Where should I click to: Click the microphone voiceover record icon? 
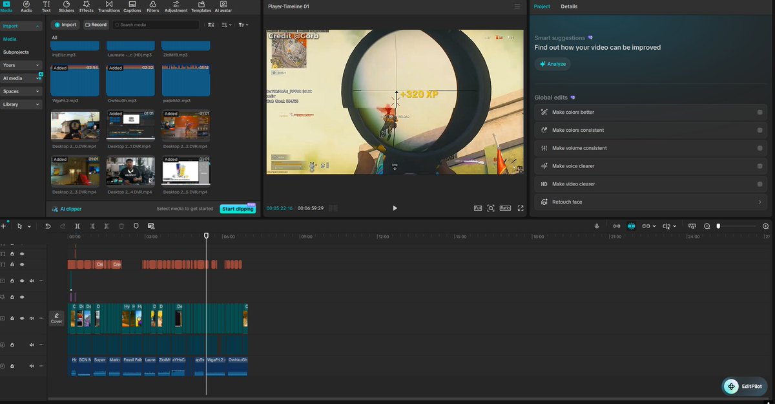click(597, 226)
